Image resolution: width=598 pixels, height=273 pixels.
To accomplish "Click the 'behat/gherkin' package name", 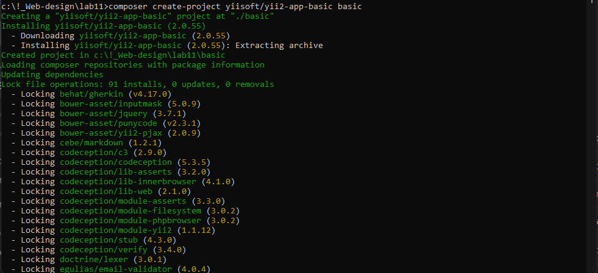I will point(91,94).
